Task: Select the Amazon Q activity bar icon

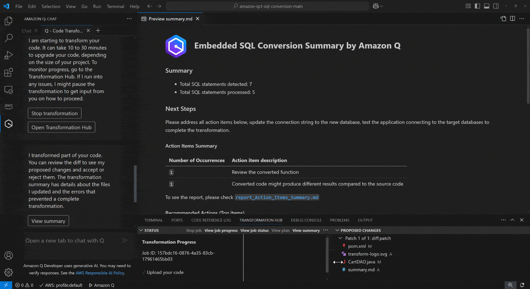Action: point(9,124)
